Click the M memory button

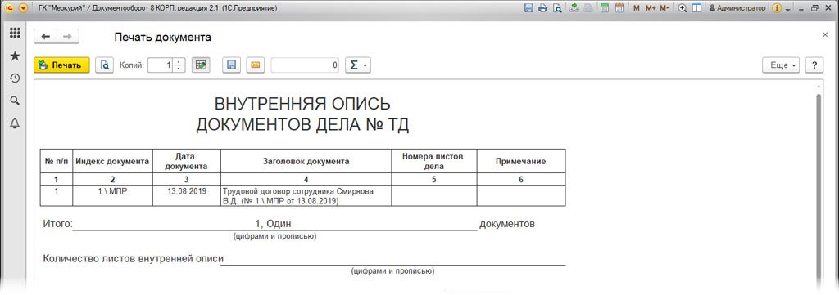(636, 8)
